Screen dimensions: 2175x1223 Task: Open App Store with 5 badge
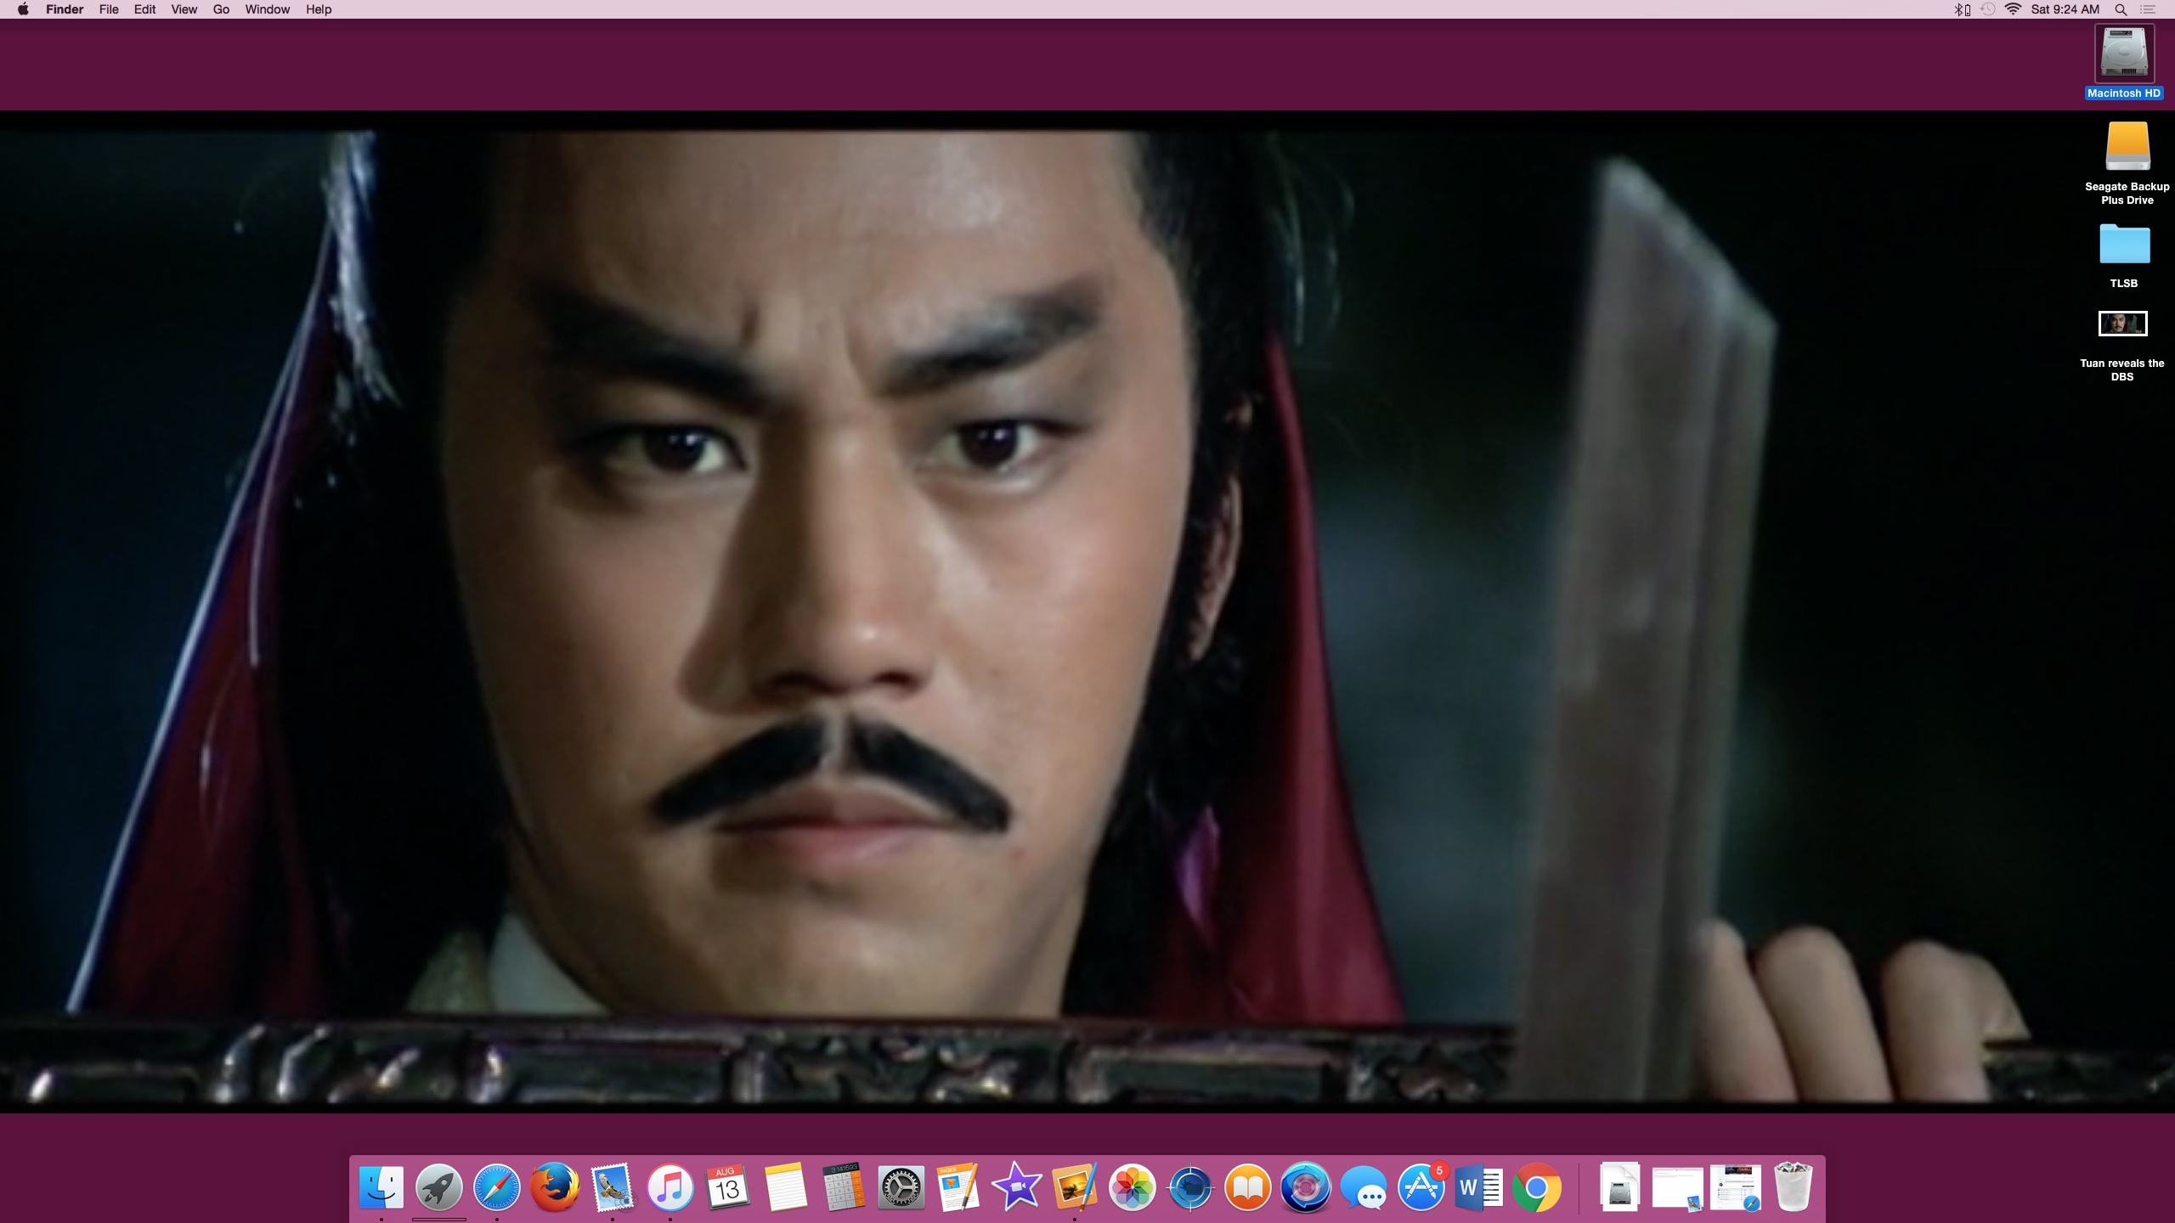coord(1421,1186)
